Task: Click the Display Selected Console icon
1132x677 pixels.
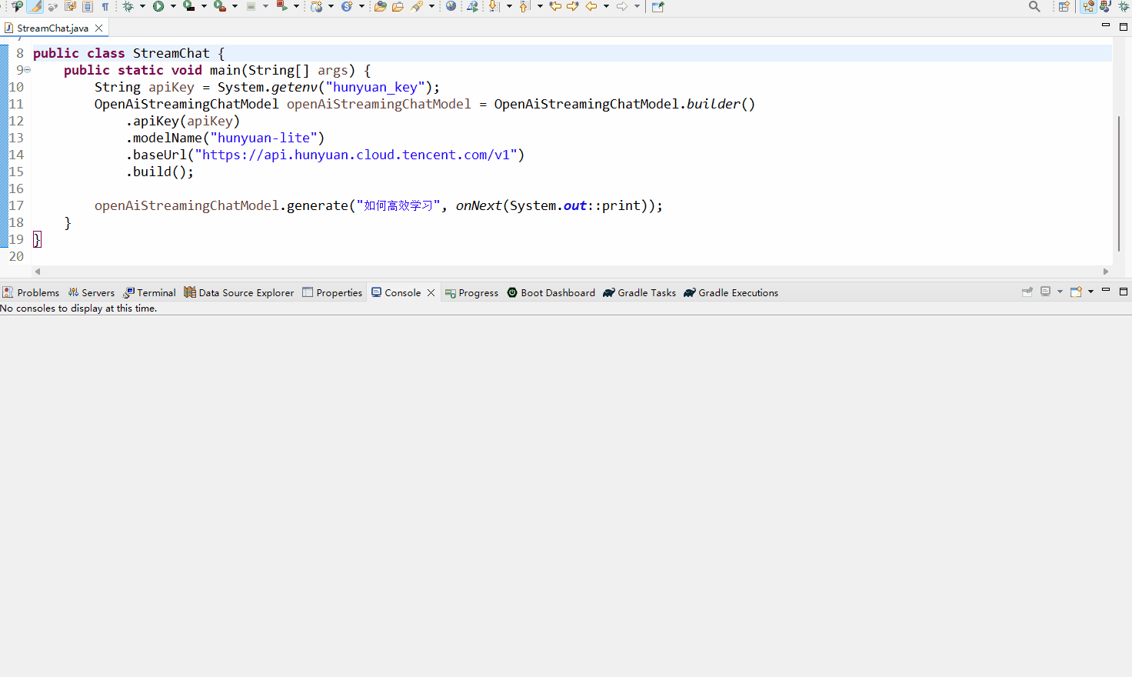Action: tap(1046, 292)
